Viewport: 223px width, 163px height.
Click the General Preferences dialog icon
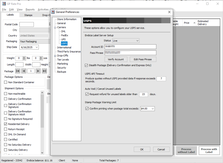tap(53, 12)
